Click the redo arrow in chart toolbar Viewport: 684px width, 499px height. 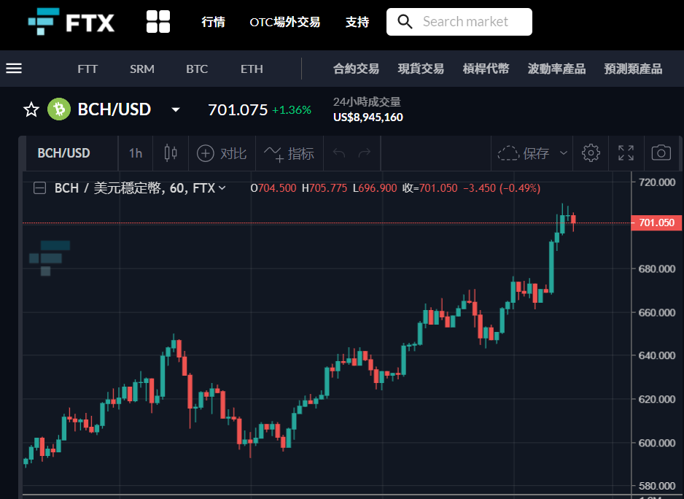365,153
